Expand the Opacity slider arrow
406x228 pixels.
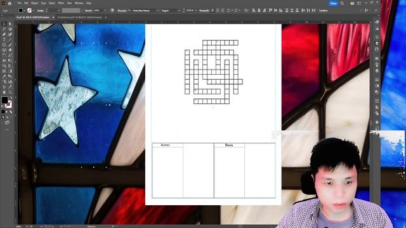[105, 11]
